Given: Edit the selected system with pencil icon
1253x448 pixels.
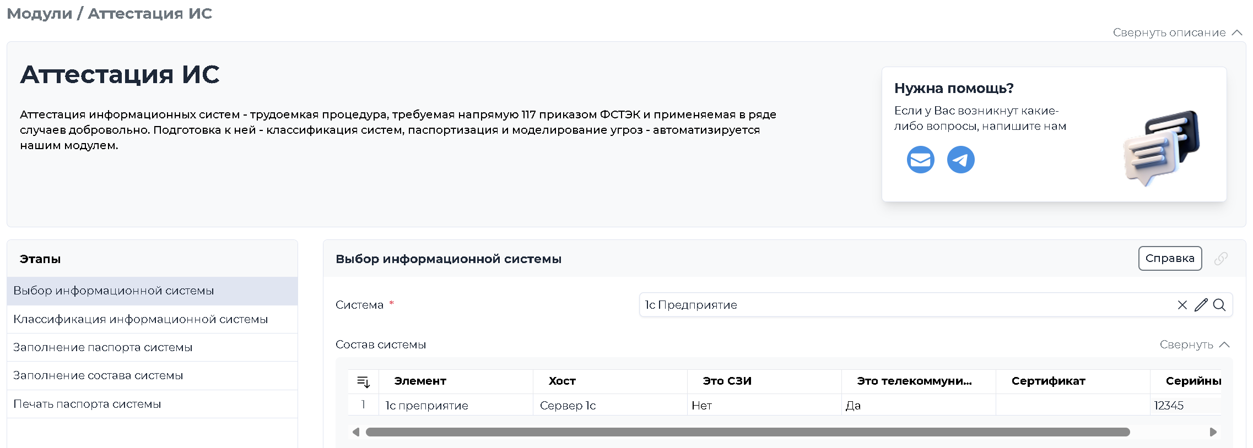Looking at the screenshot, I should [x=1201, y=305].
